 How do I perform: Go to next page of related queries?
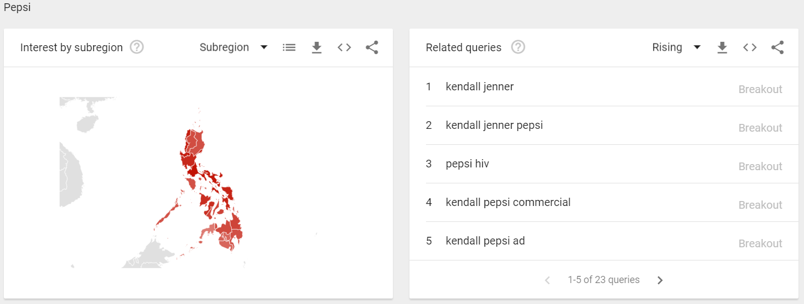point(660,280)
